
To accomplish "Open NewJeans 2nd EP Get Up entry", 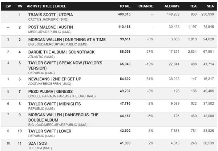I will pos(54,79).
